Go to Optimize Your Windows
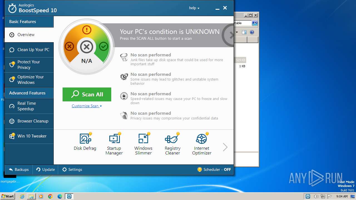This screenshot has height=200, width=356. pos(29,80)
